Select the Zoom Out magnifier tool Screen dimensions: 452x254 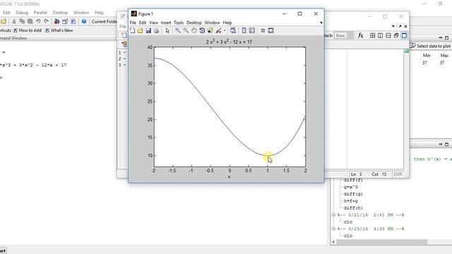(186, 30)
